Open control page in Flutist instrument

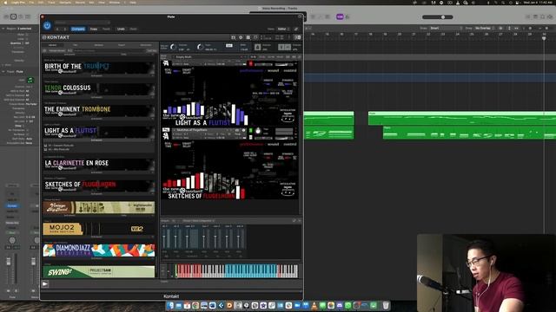pos(289,71)
